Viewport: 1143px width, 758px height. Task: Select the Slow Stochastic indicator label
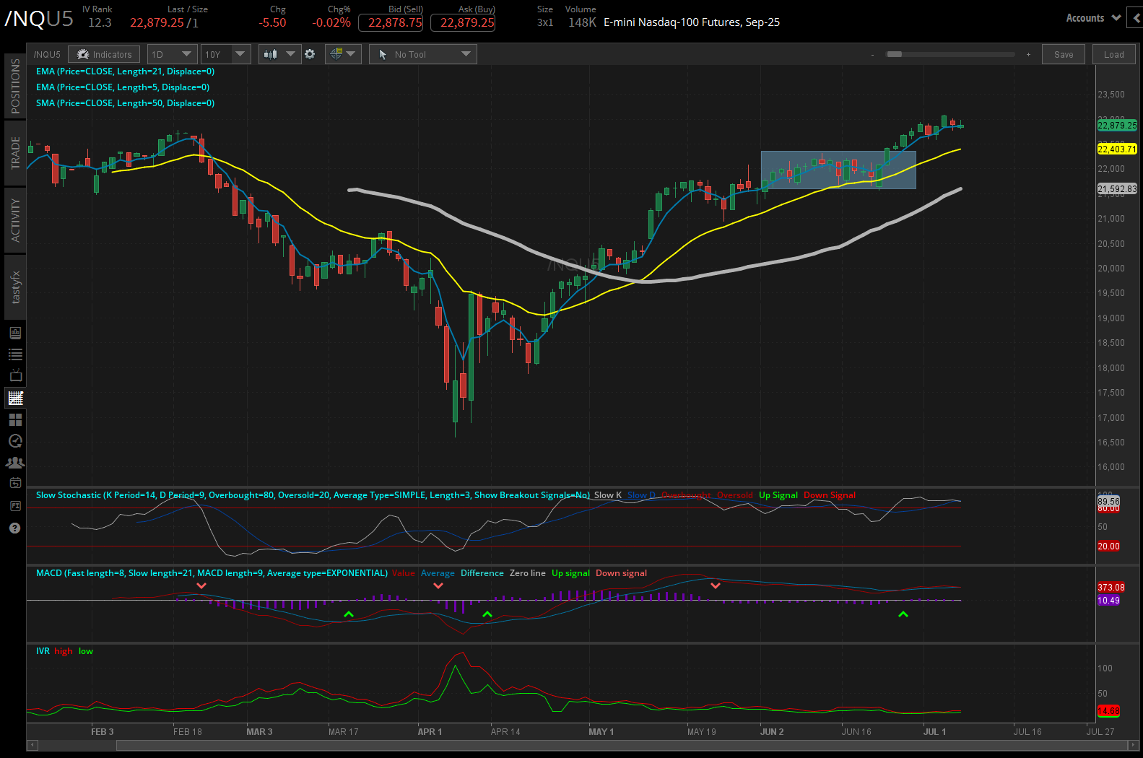[x=313, y=495]
